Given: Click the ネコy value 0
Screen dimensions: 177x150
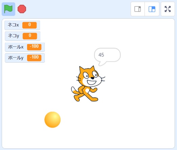Looking at the screenshot, I should click(30, 36).
